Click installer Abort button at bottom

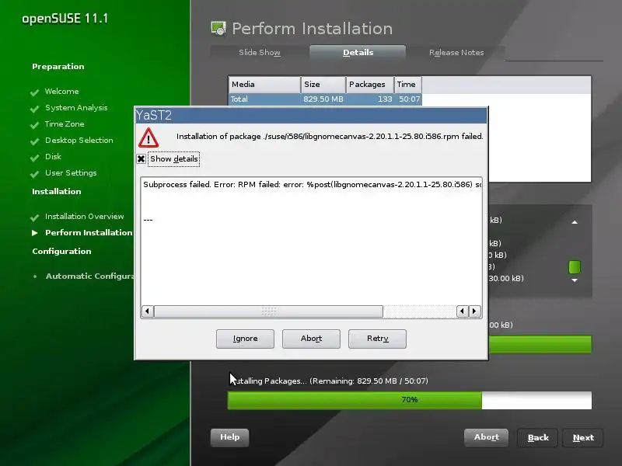(487, 437)
